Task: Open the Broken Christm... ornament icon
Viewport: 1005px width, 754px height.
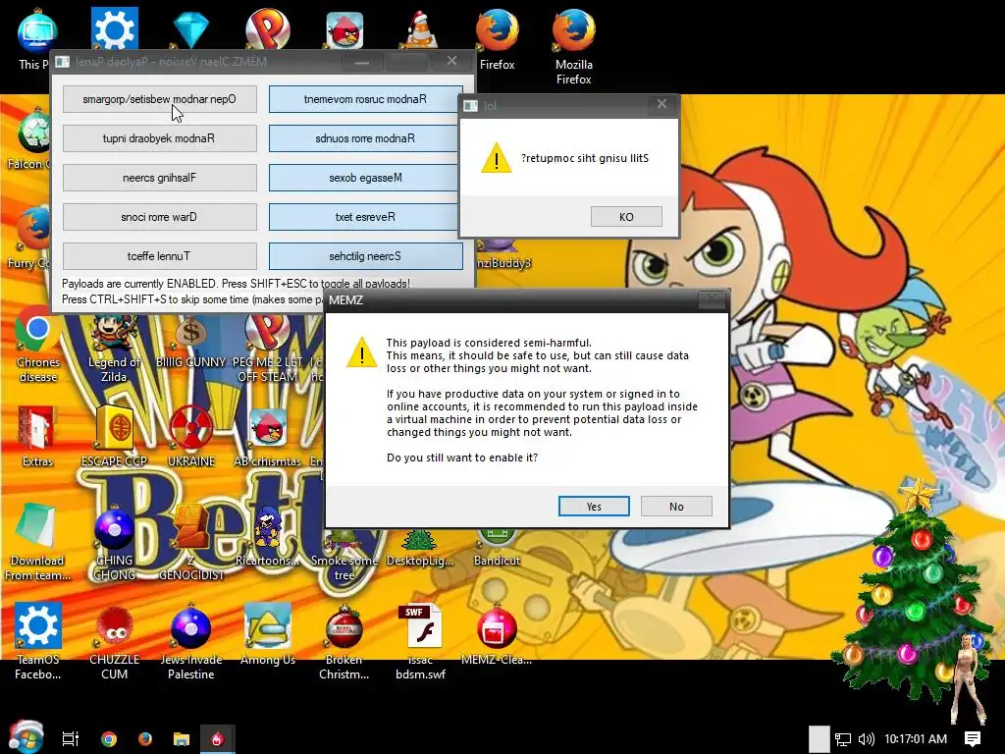Action: [x=344, y=641]
